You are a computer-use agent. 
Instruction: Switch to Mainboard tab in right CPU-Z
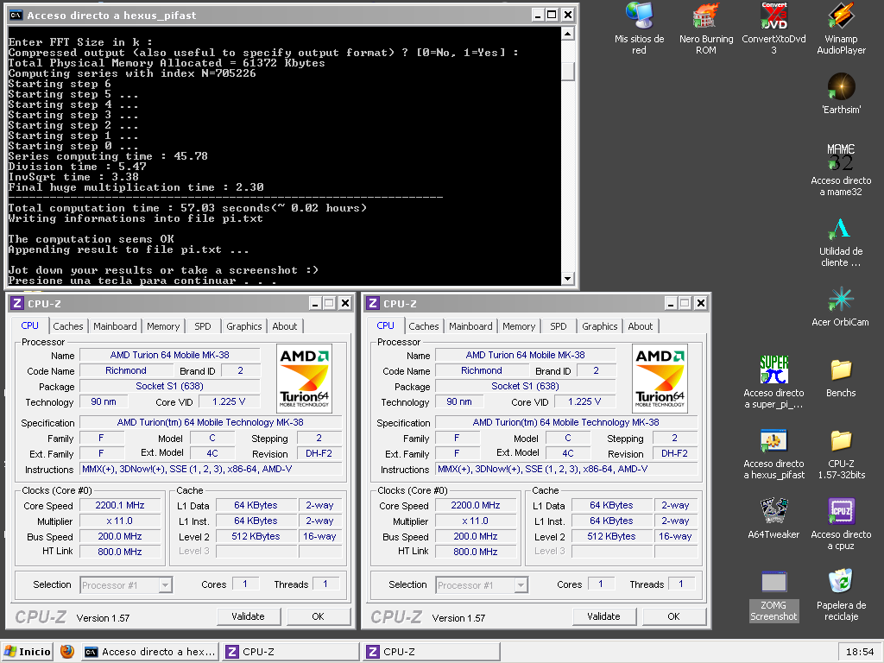(470, 326)
